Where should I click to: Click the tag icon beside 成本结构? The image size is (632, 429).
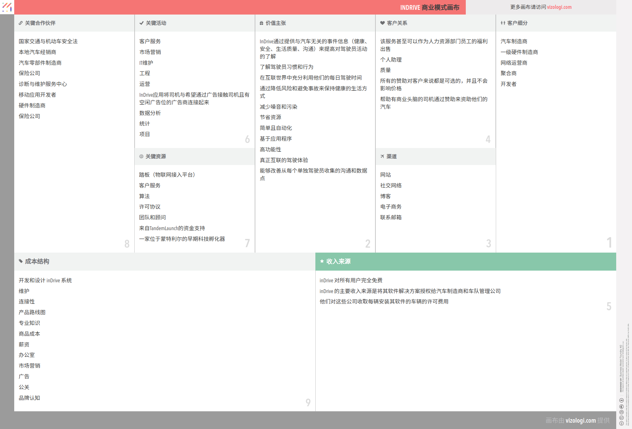[x=21, y=261]
